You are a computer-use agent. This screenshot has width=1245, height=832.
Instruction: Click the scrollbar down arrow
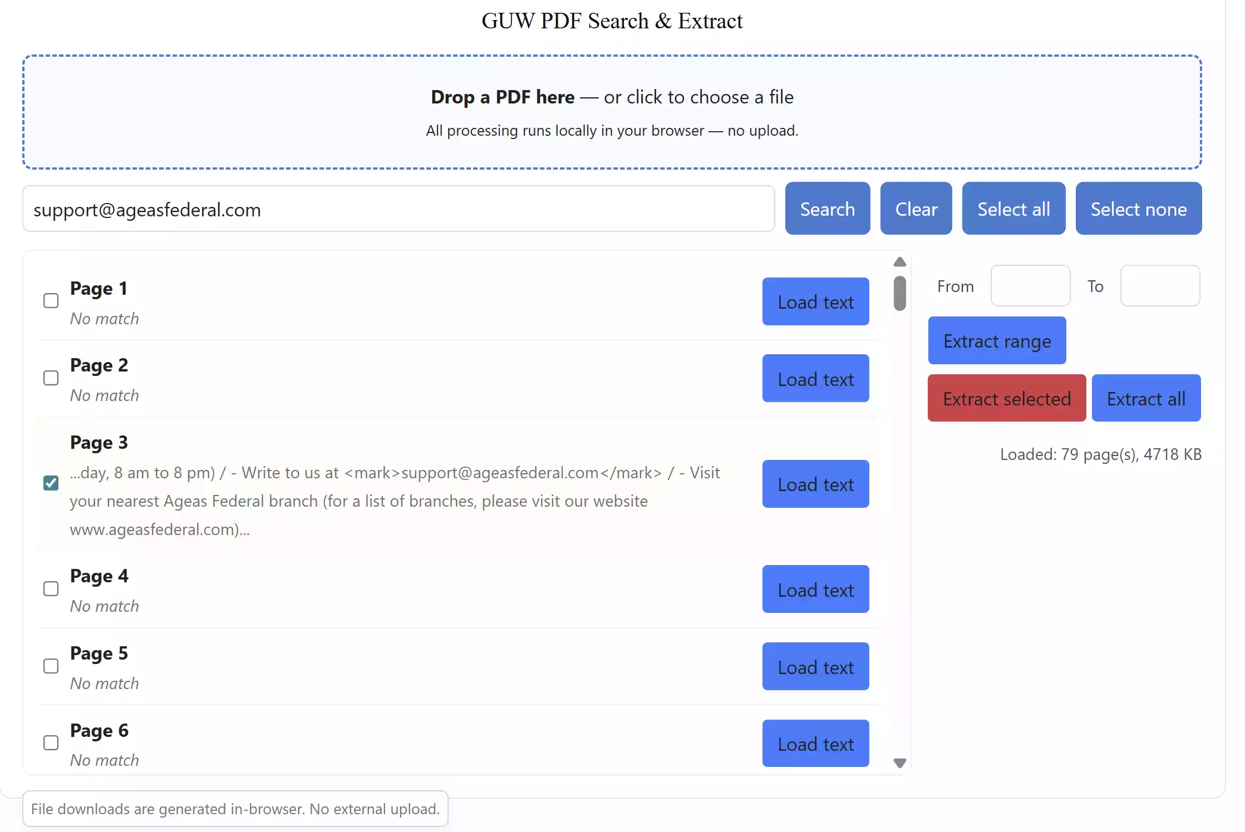pyautogui.click(x=899, y=763)
